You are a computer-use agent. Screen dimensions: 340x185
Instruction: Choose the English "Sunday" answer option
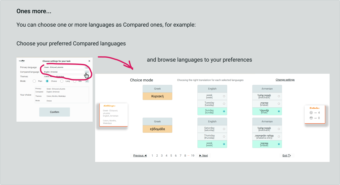point(212,112)
